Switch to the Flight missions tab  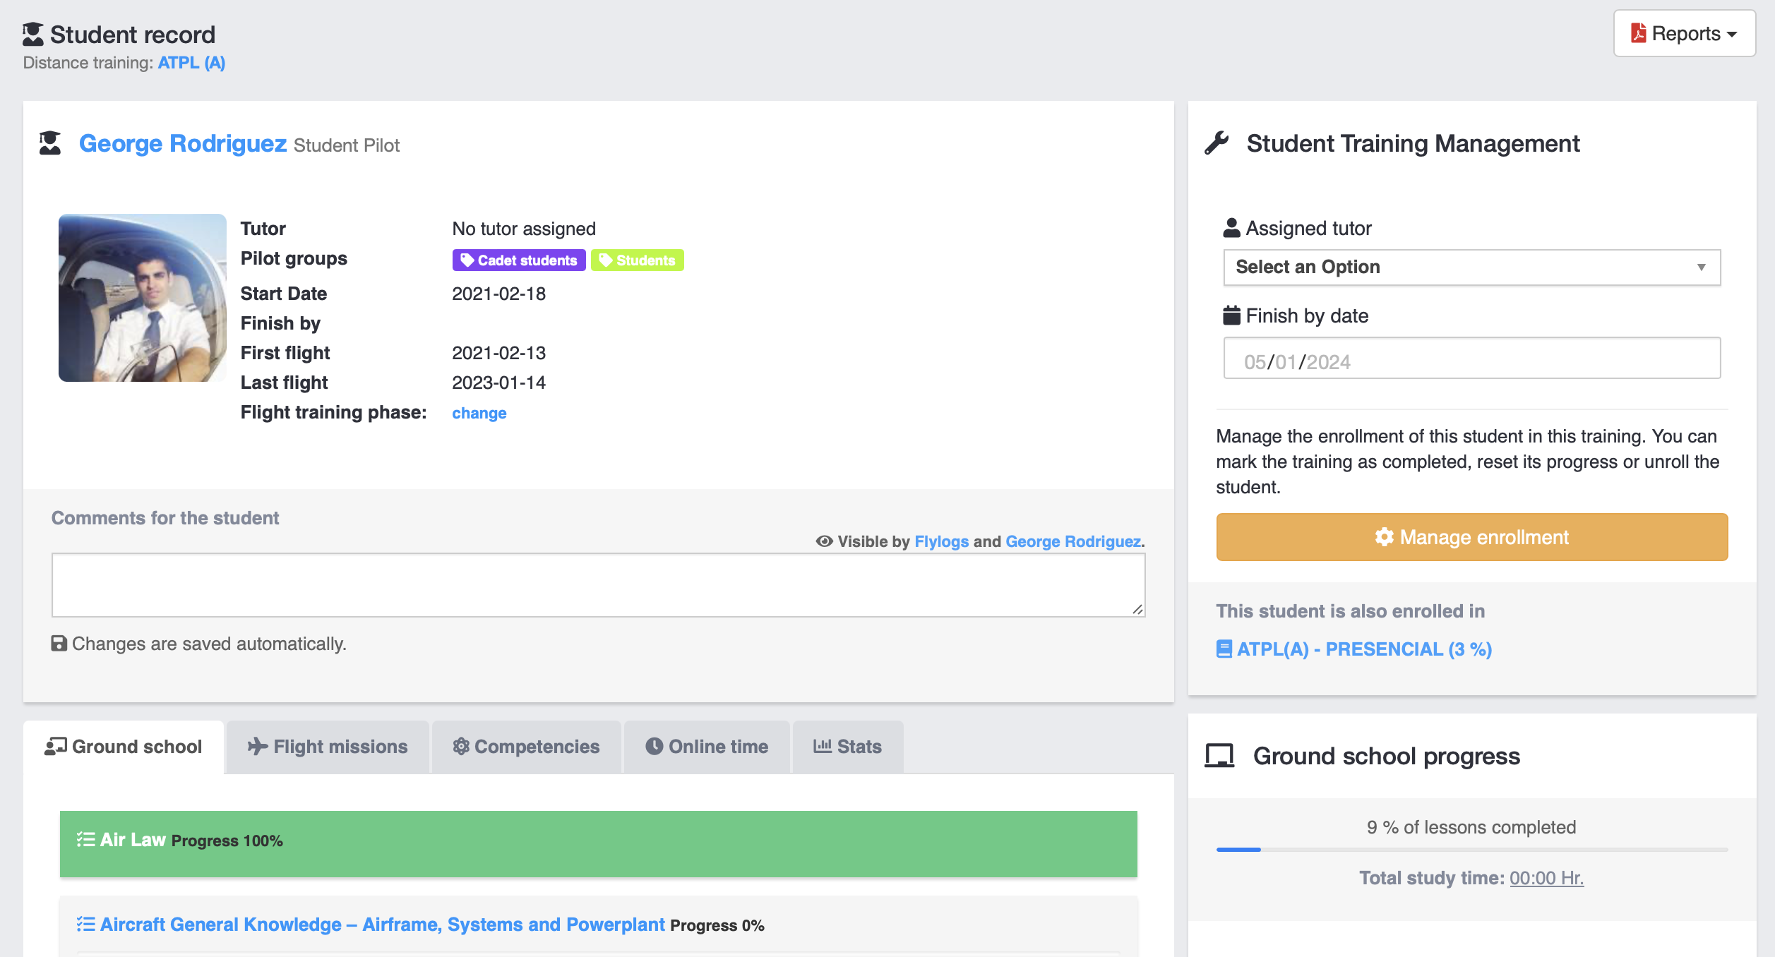coord(328,747)
